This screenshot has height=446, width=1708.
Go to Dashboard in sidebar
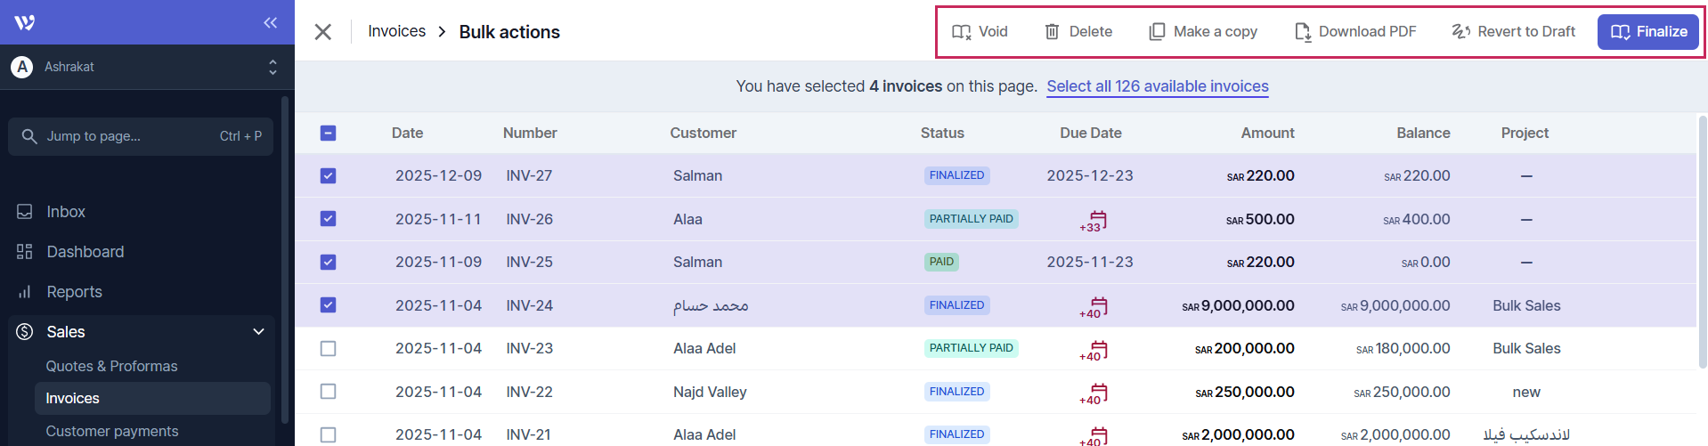(85, 252)
